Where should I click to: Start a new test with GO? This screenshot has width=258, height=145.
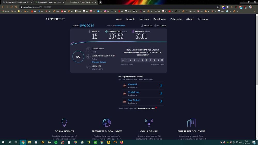coord(78,57)
